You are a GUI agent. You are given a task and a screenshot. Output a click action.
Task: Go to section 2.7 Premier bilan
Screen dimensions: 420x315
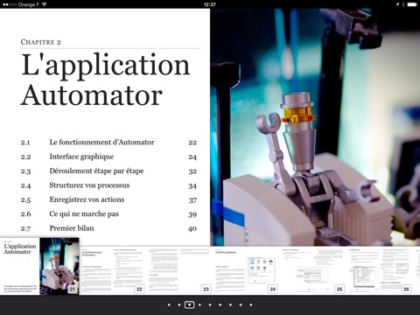pos(108,228)
